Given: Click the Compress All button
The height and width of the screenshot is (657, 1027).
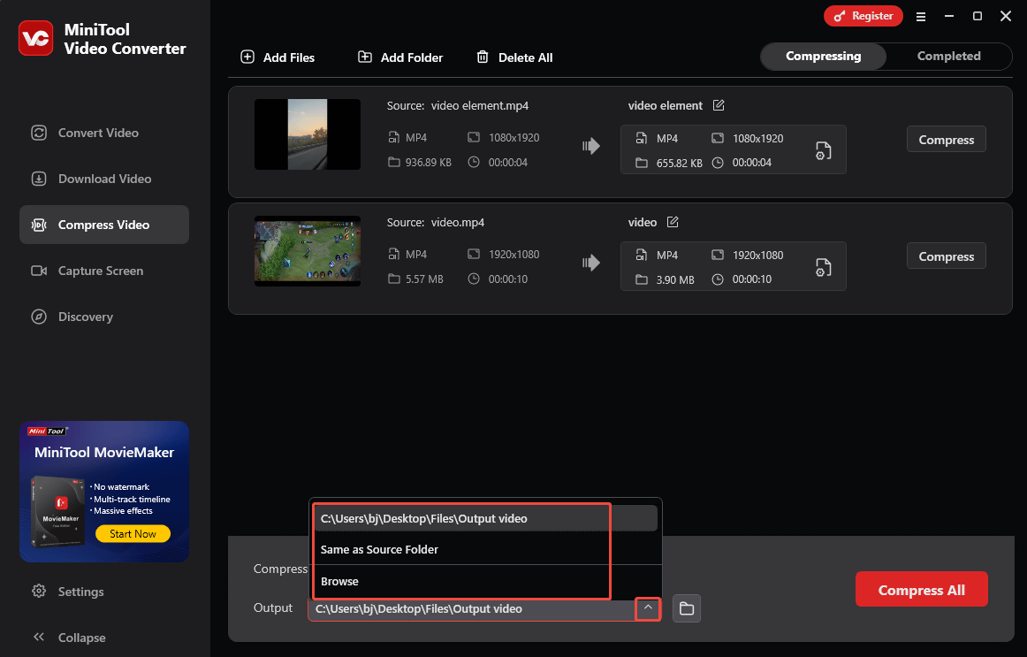Looking at the screenshot, I should (921, 590).
